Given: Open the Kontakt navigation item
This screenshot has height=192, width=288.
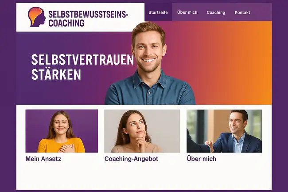Looking at the screenshot, I should point(242,12).
